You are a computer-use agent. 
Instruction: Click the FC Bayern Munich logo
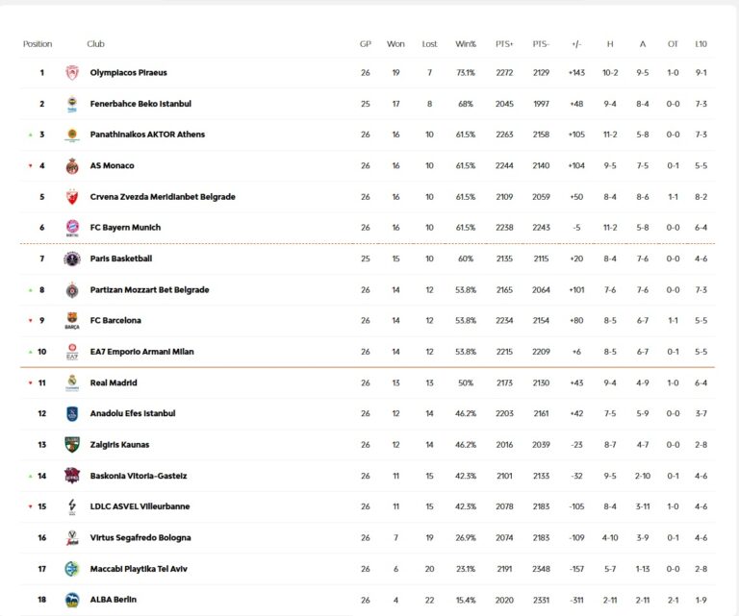point(72,228)
